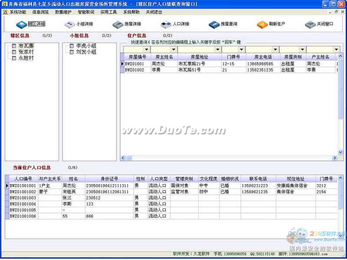Image resolution: width=347 pixels, height=260 pixels.
Task: Click 文化程度 column header
Action: coord(209,179)
